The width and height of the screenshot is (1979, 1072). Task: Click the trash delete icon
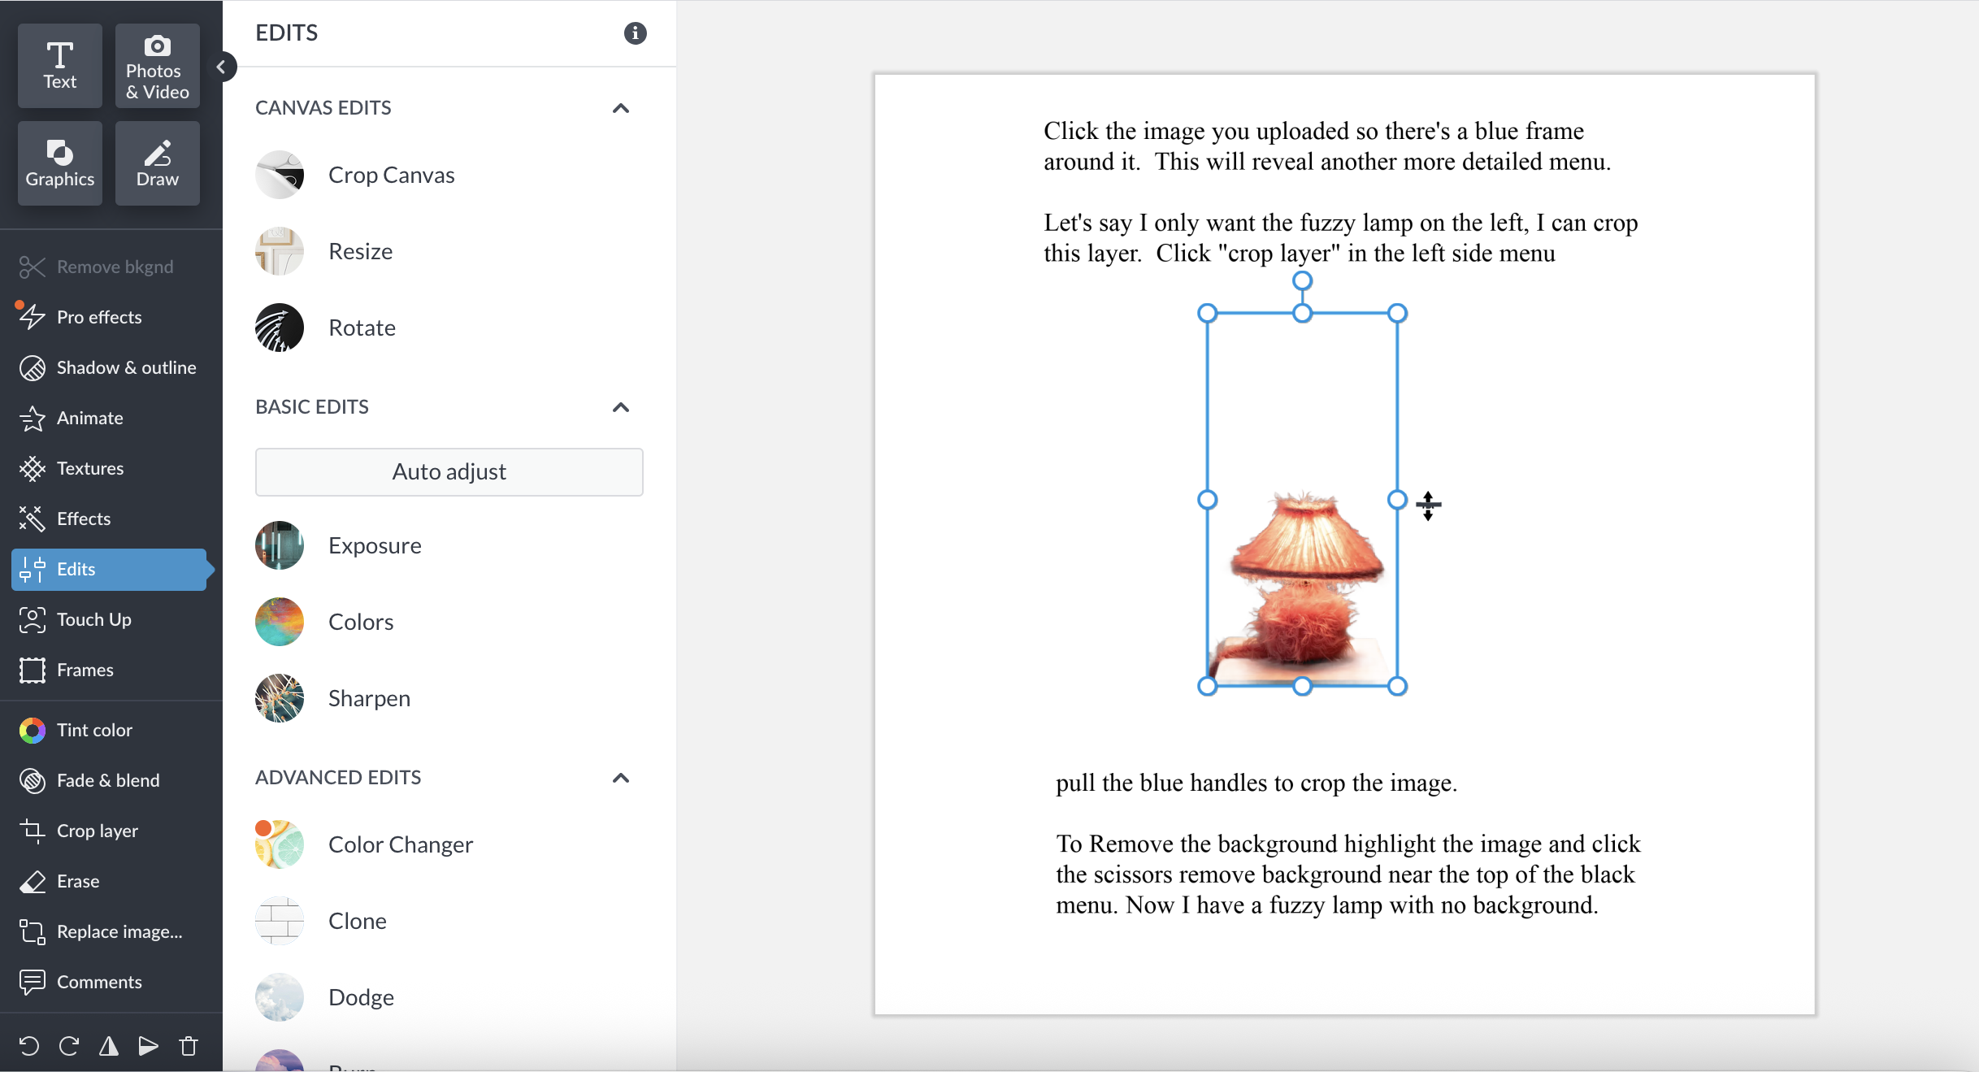click(189, 1046)
